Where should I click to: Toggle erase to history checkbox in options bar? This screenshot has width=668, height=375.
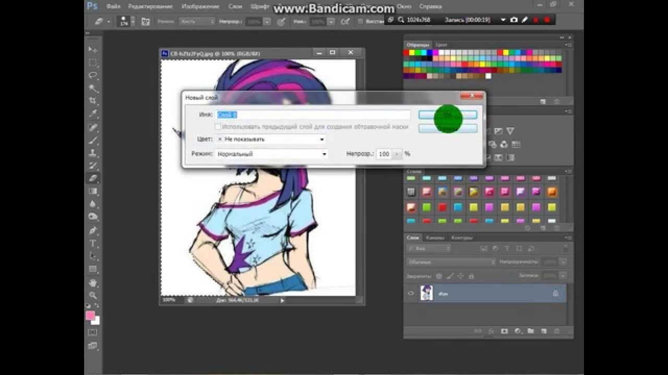360,22
